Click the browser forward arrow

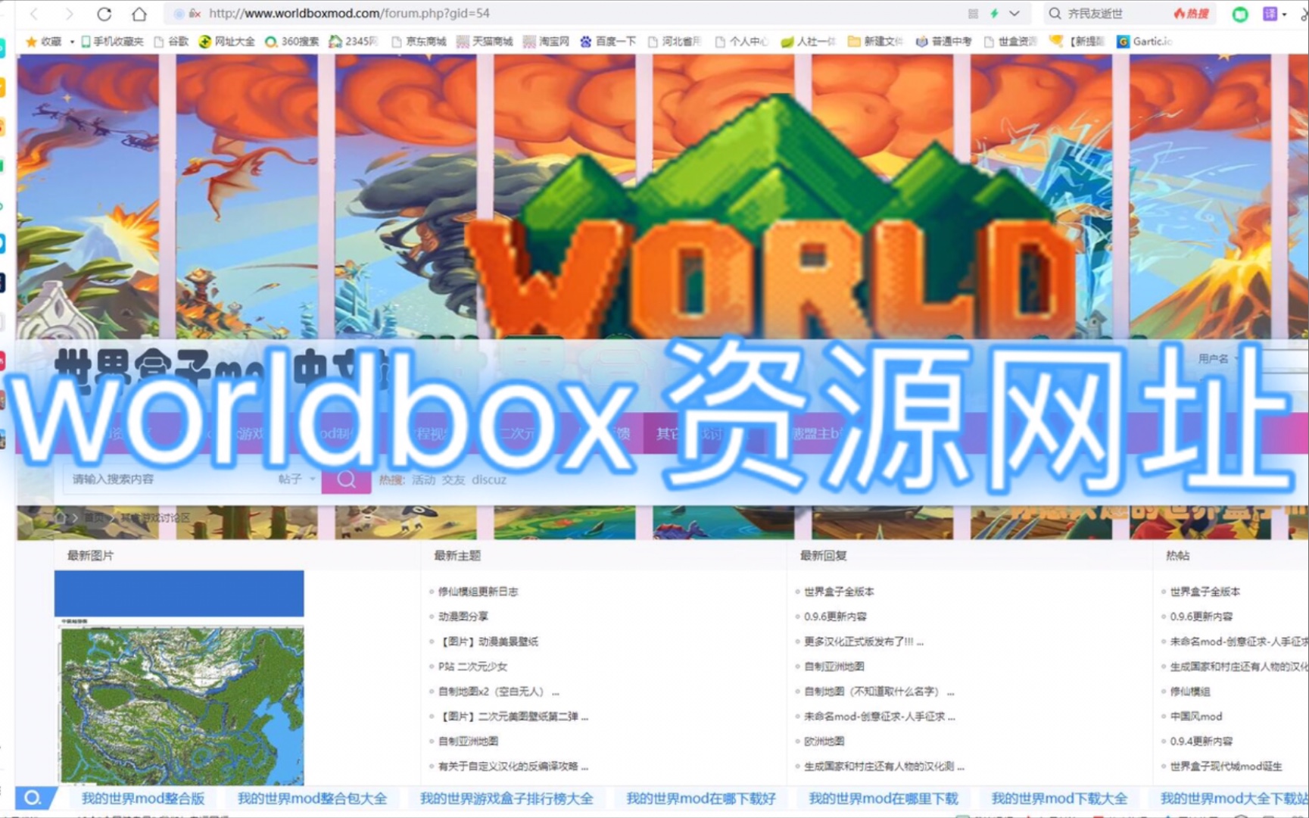click(69, 14)
